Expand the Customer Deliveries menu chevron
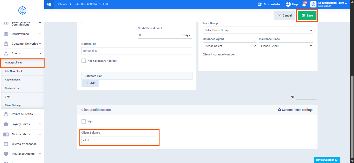This screenshot has height=163, width=354. [40, 44]
